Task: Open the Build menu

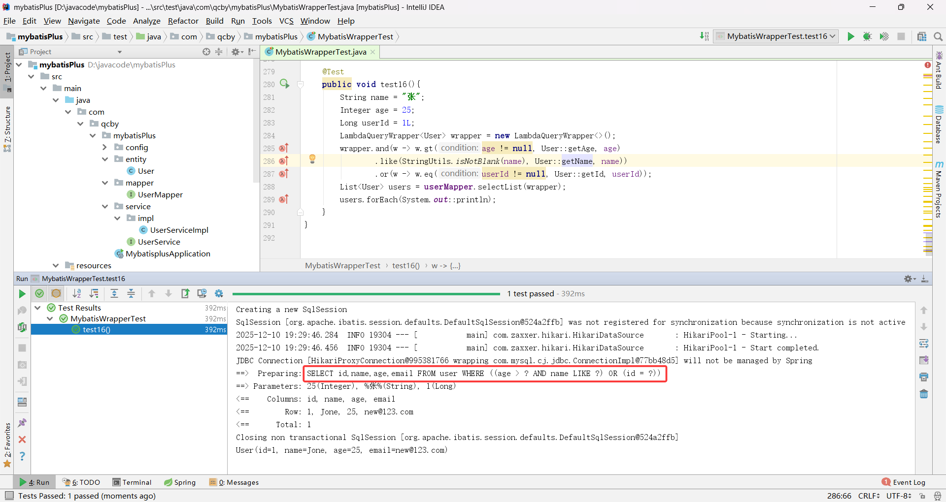Action: tap(214, 21)
